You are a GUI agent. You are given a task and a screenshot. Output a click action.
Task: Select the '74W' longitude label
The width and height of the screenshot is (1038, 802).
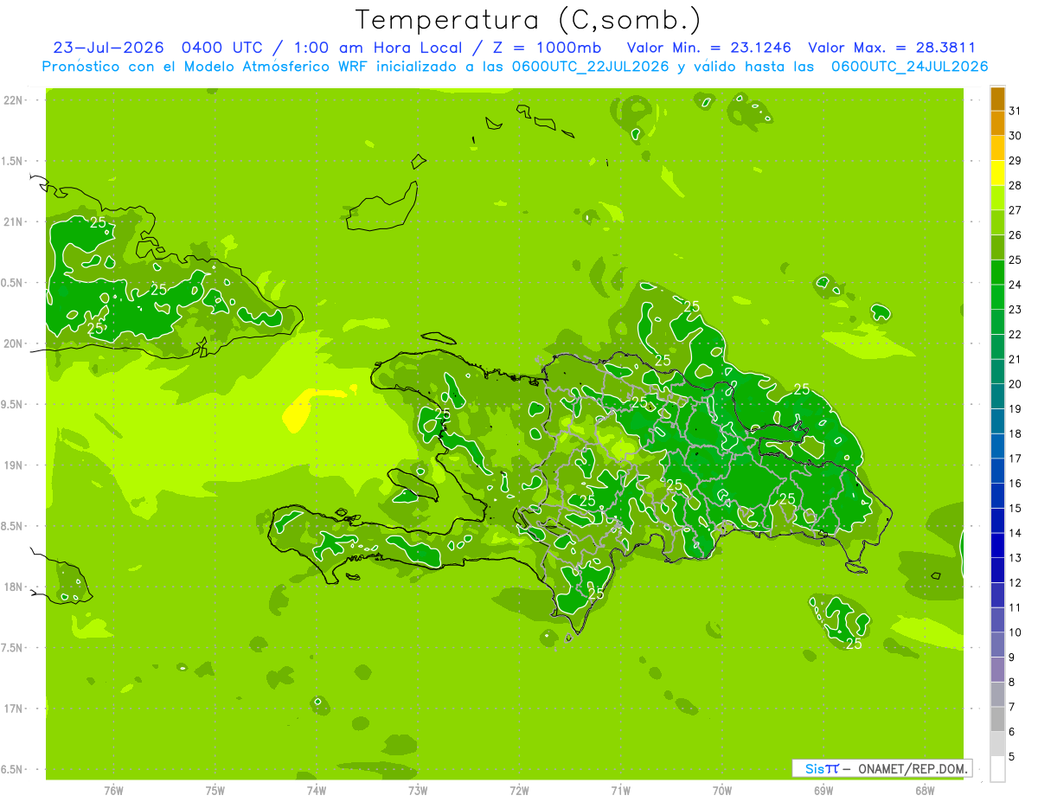(317, 790)
